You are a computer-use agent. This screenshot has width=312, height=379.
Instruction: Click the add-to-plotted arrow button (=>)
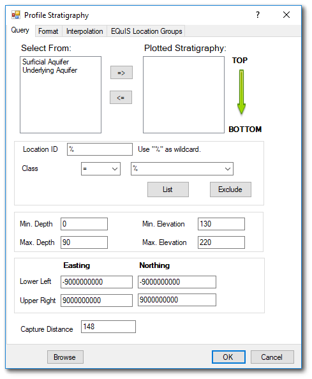coord(121,73)
